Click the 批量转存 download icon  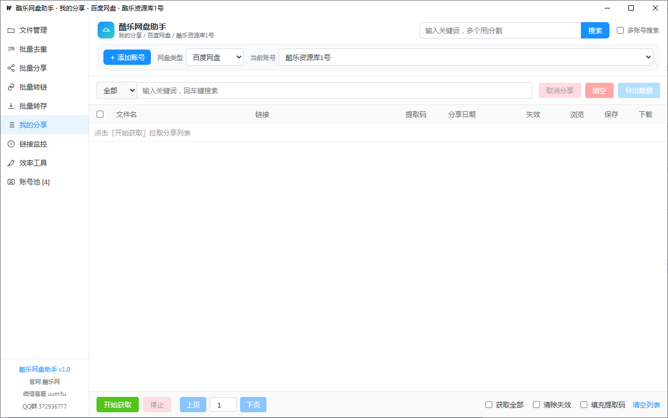coord(11,106)
